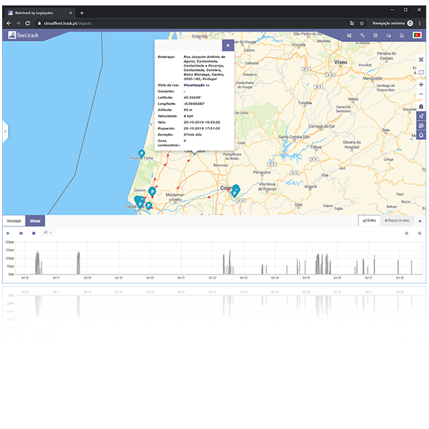Play the route history playback
429x429 pixels.
click(8, 233)
